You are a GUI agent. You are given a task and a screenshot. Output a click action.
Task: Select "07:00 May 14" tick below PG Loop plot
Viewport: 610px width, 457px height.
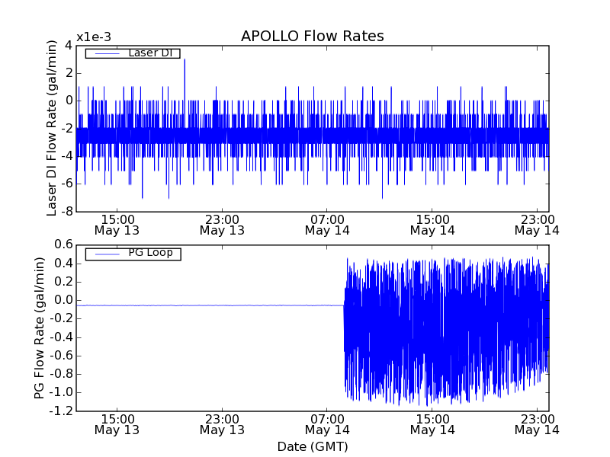327,423
